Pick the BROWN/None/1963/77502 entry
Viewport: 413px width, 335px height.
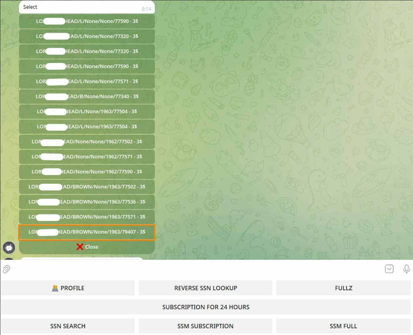(x=87, y=187)
